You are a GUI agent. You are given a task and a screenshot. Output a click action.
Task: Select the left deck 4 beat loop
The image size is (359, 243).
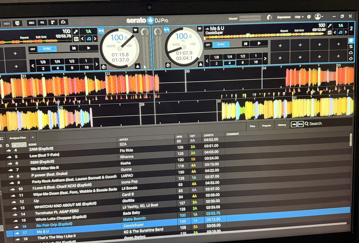58,68
